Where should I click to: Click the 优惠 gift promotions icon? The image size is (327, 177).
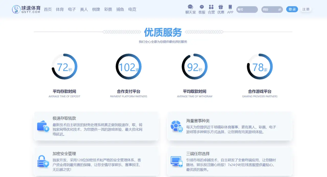221,7
